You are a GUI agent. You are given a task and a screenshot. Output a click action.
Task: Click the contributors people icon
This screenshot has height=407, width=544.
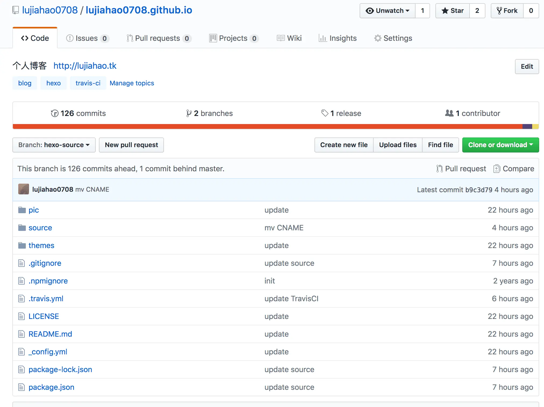pyautogui.click(x=449, y=113)
